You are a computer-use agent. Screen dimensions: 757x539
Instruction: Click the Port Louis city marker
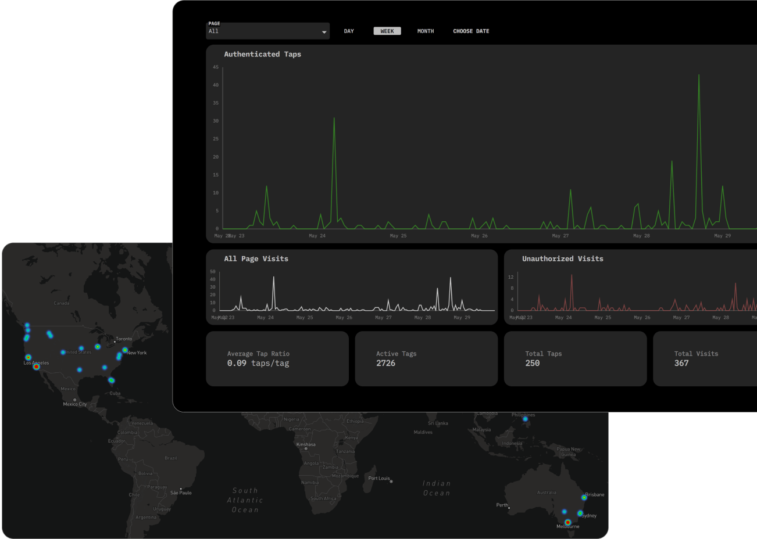pyautogui.click(x=391, y=481)
